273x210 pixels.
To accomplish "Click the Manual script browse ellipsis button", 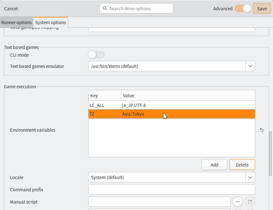I will click(238, 202).
